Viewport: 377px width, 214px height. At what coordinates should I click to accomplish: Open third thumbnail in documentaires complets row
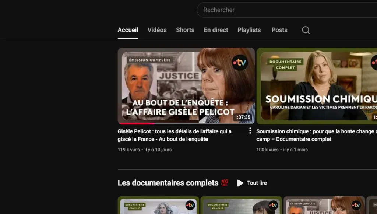pos(324,205)
